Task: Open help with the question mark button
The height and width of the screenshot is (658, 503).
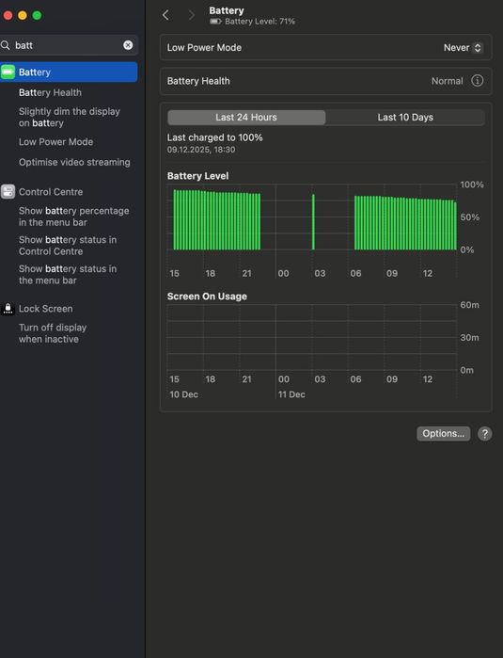Action: click(x=484, y=434)
